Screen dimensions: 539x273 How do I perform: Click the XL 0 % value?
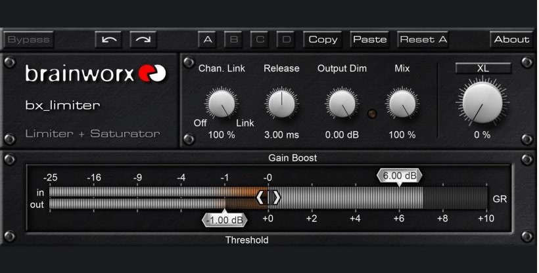click(x=482, y=135)
